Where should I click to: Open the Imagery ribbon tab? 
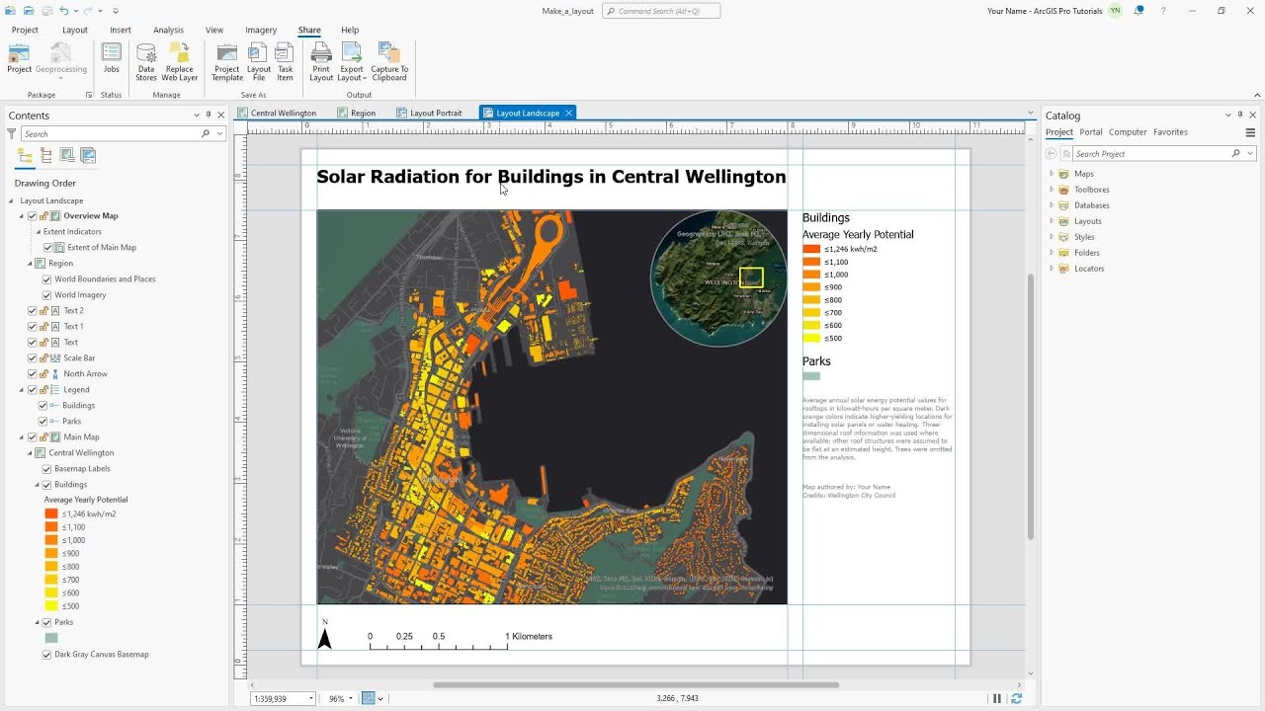[x=261, y=30]
